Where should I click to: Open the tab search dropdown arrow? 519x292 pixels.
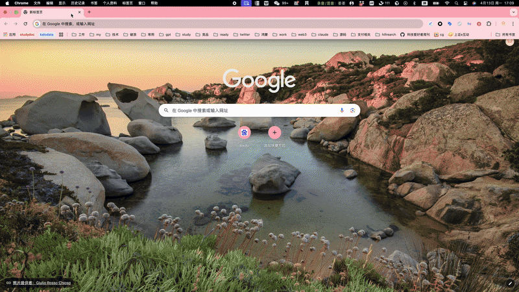(x=513, y=12)
